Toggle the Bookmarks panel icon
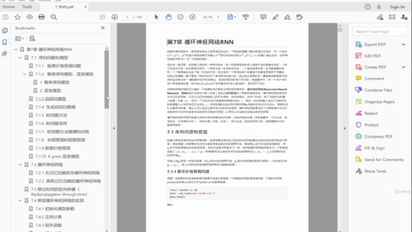The image size is (412, 232). pos(5,42)
